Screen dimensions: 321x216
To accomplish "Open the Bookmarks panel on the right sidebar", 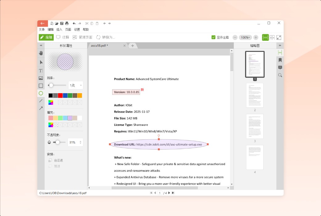I will pyautogui.click(x=280, y=60).
